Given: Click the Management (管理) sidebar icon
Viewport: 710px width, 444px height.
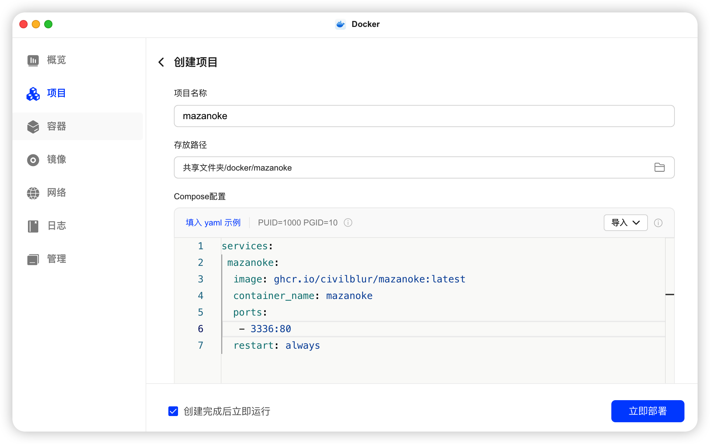Looking at the screenshot, I should point(33,259).
